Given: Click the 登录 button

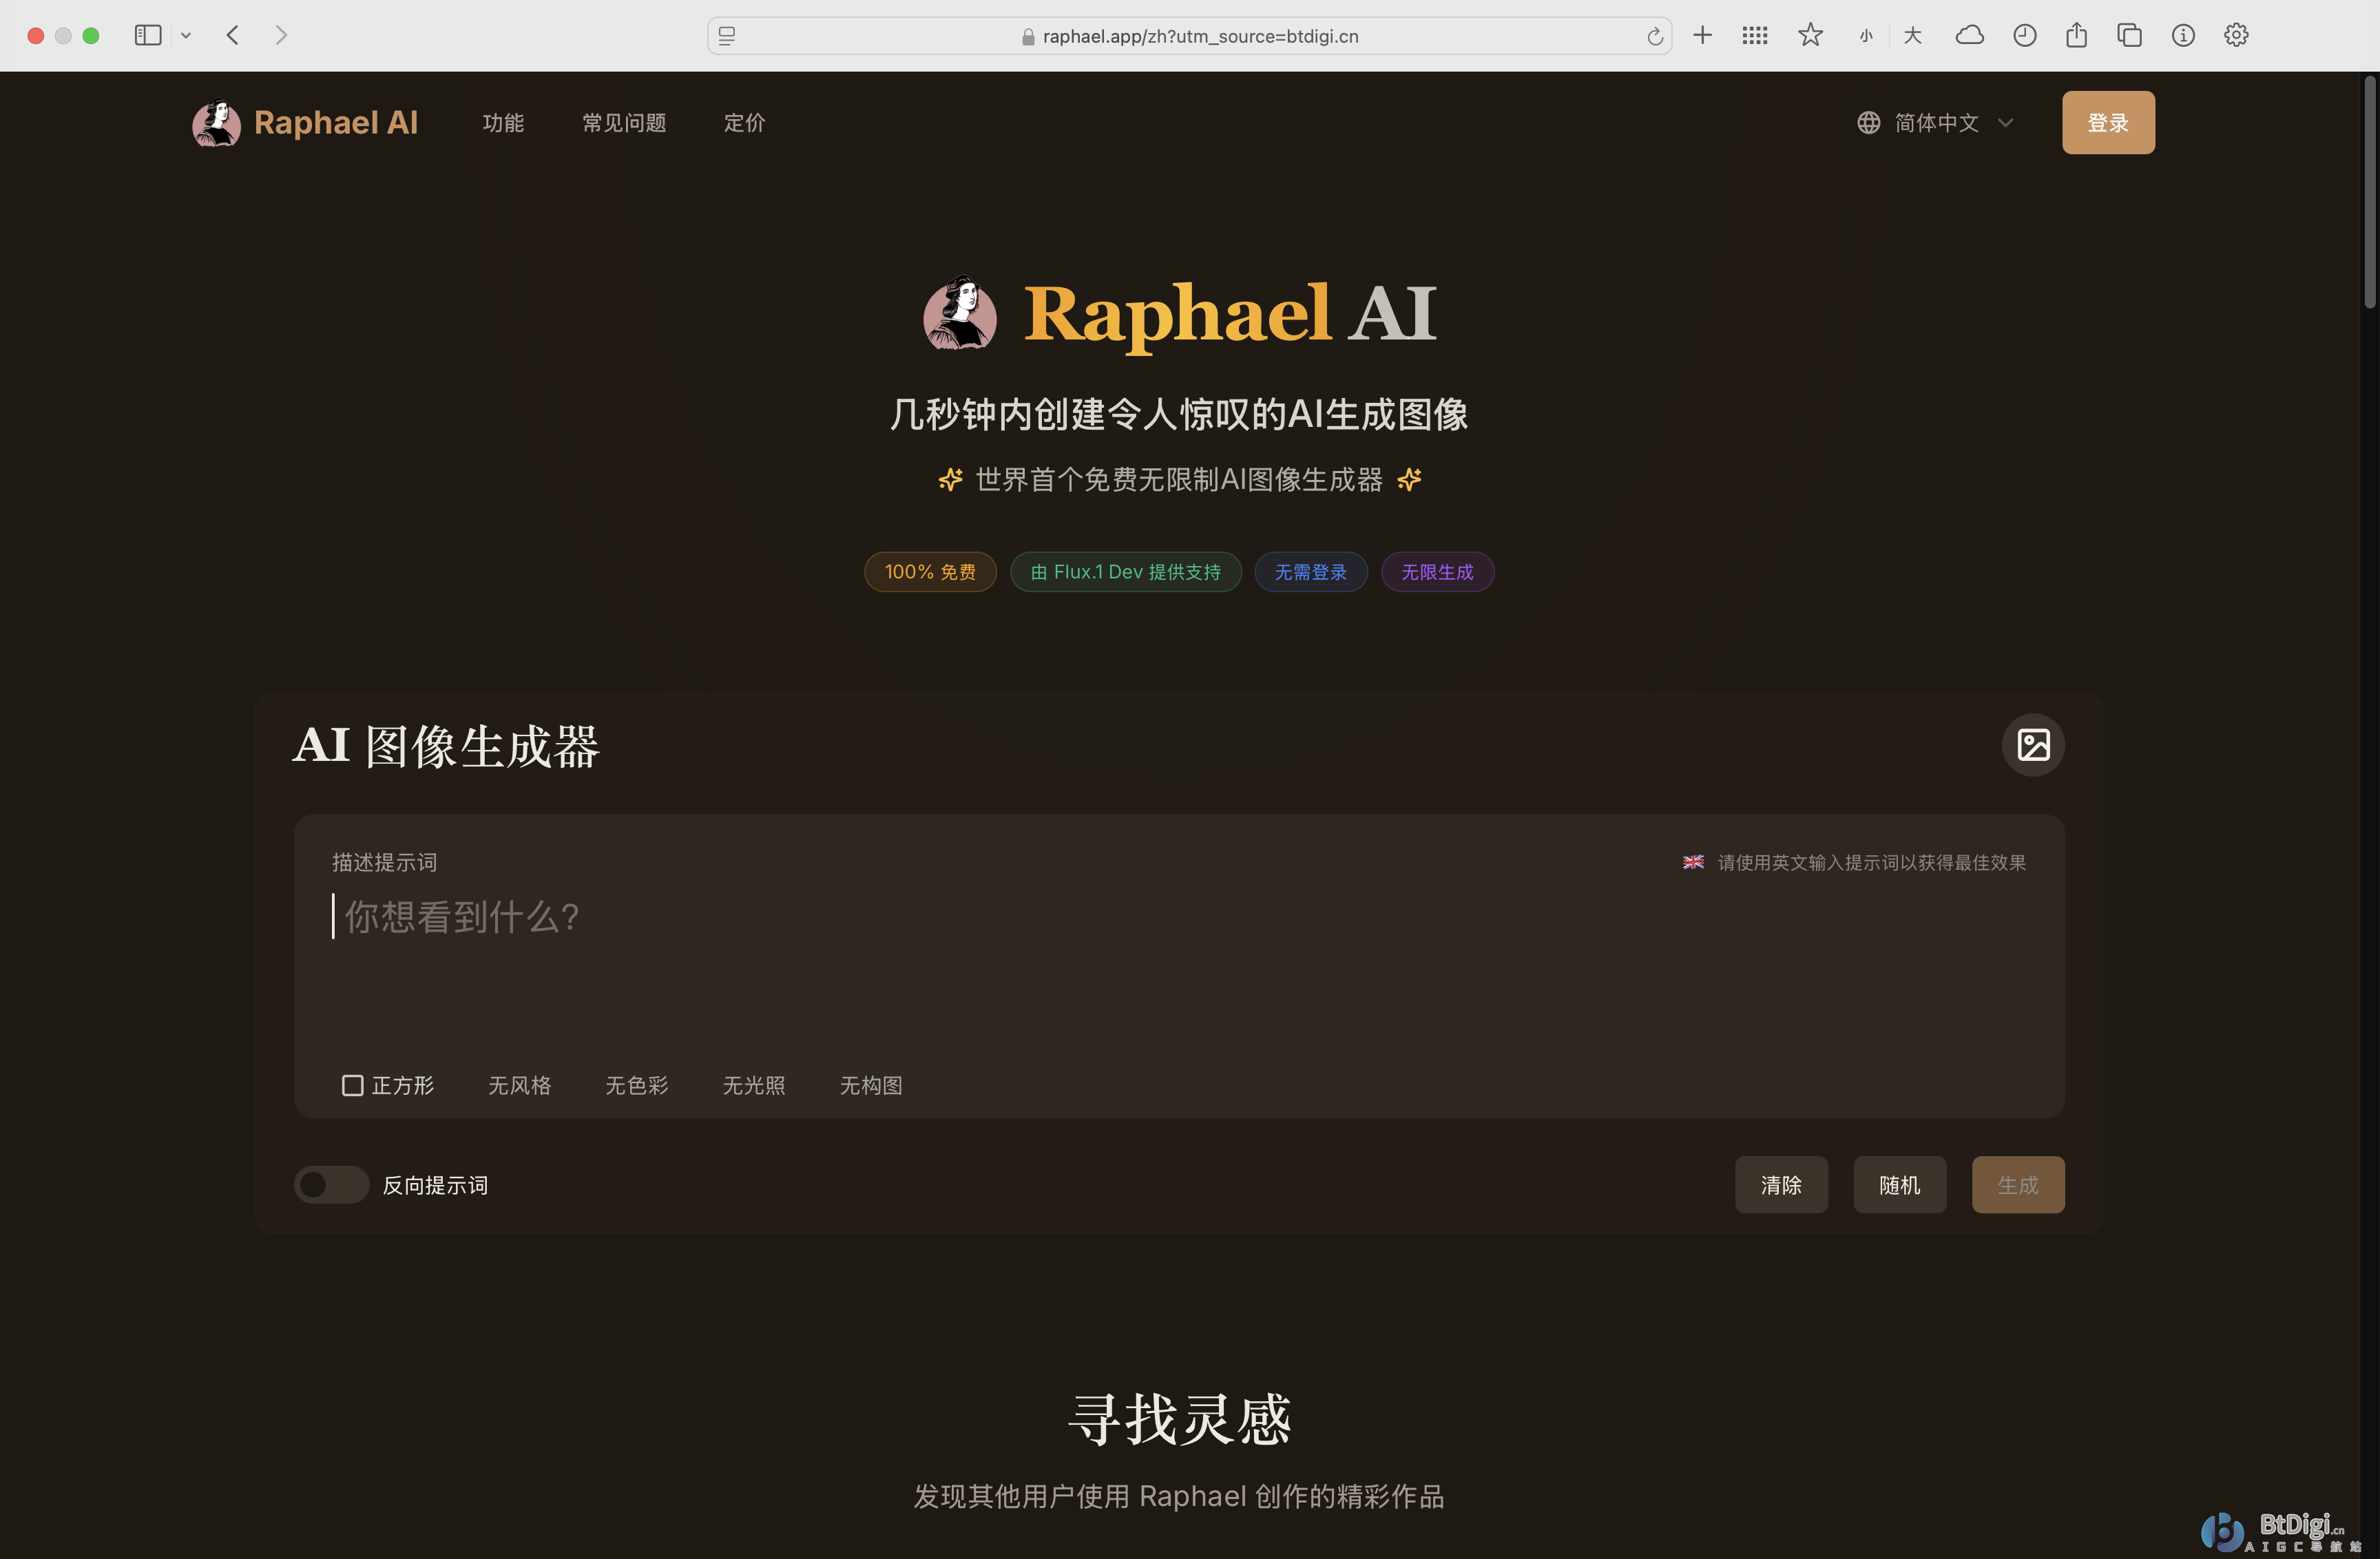Looking at the screenshot, I should coord(2107,122).
